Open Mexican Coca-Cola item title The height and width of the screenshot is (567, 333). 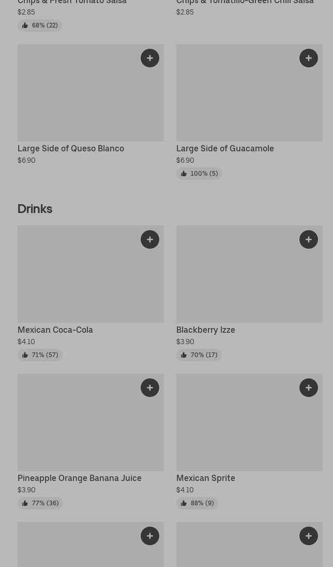[x=55, y=330]
